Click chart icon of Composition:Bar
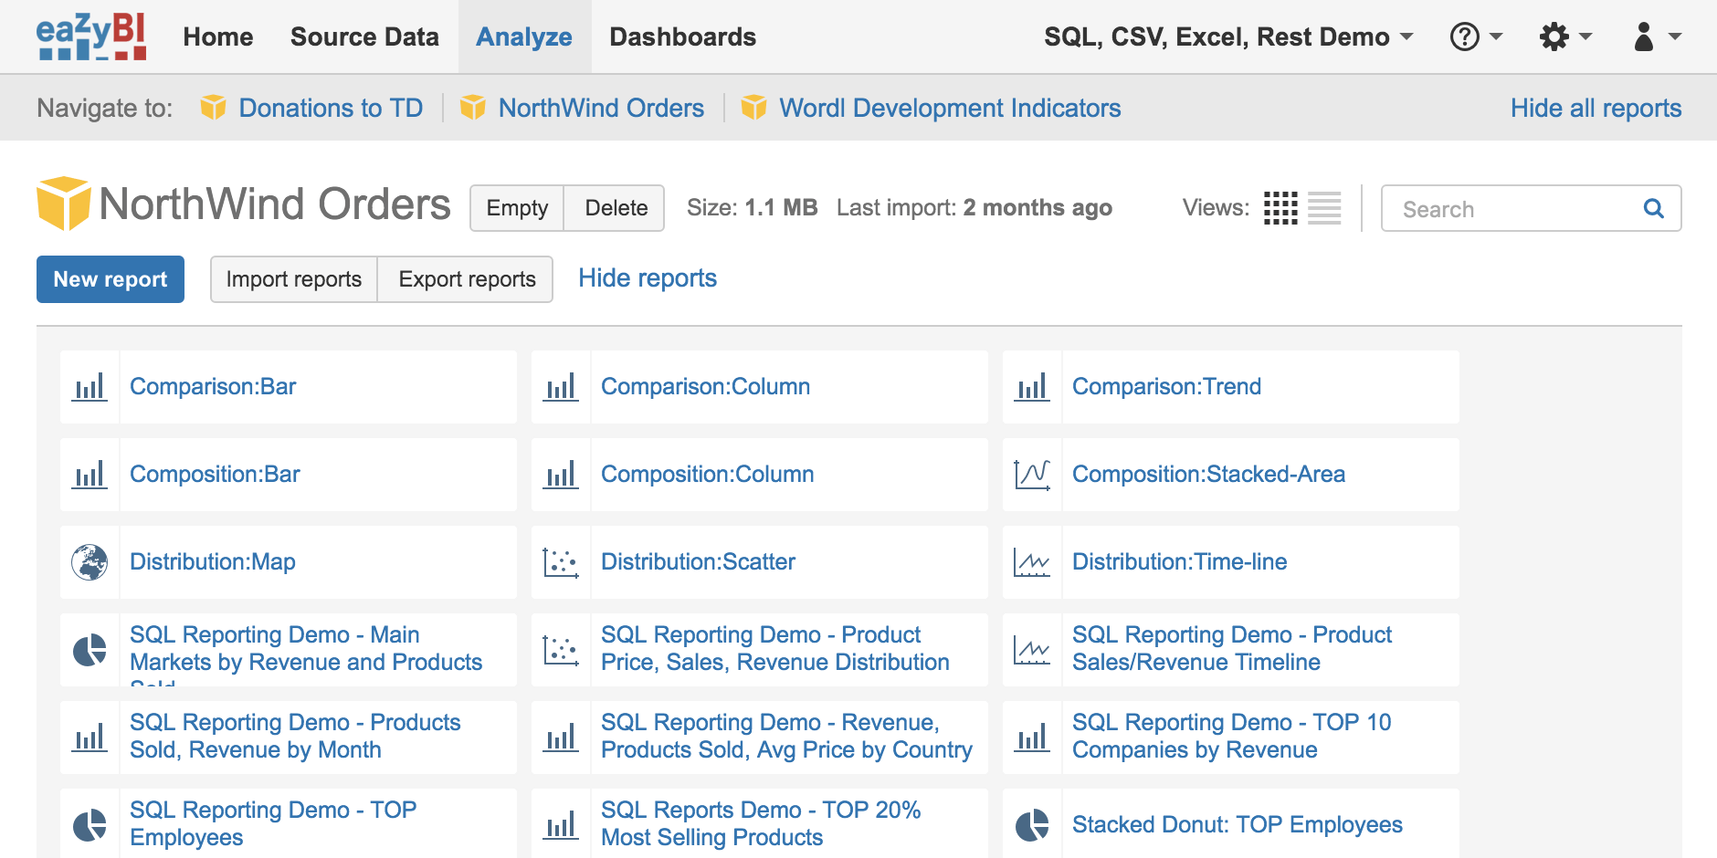1717x858 pixels. [90, 475]
